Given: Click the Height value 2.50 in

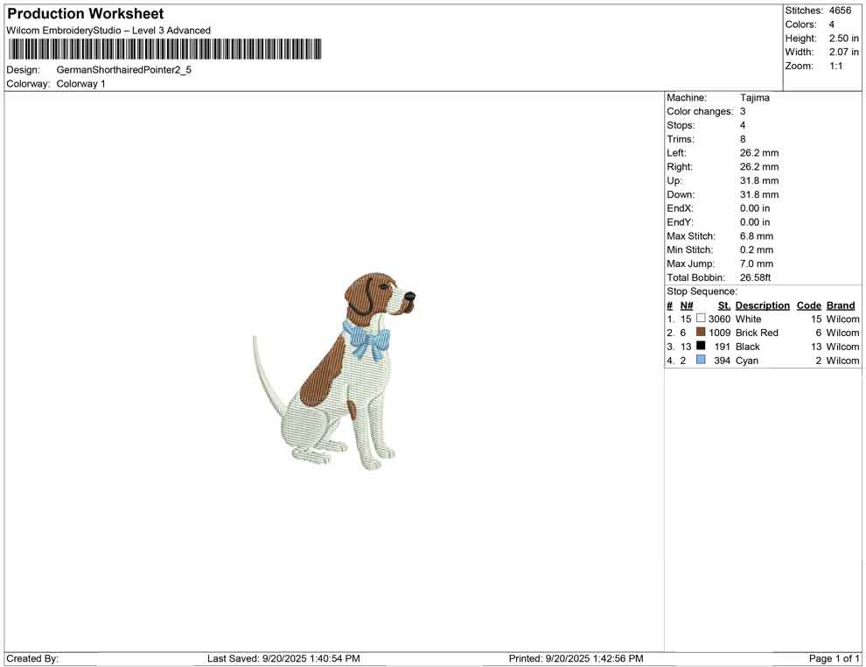Looking at the screenshot, I should [844, 39].
